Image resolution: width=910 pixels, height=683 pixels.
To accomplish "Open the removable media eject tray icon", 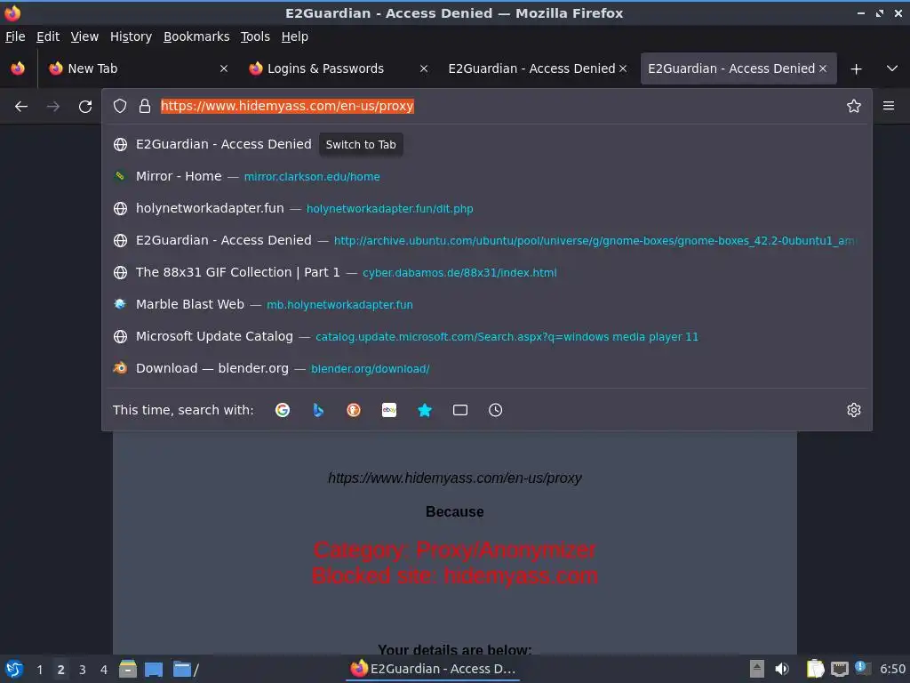I will (x=757, y=669).
